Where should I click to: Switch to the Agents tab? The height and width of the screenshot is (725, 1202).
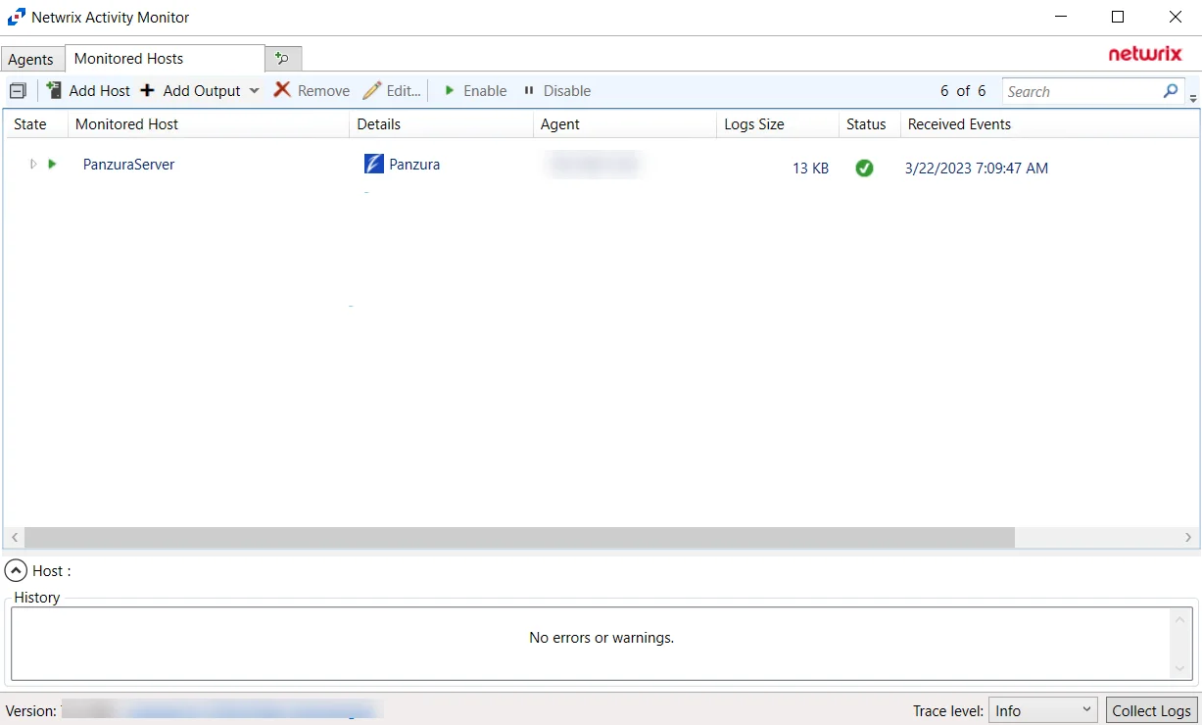pyautogui.click(x=31, y=59)
